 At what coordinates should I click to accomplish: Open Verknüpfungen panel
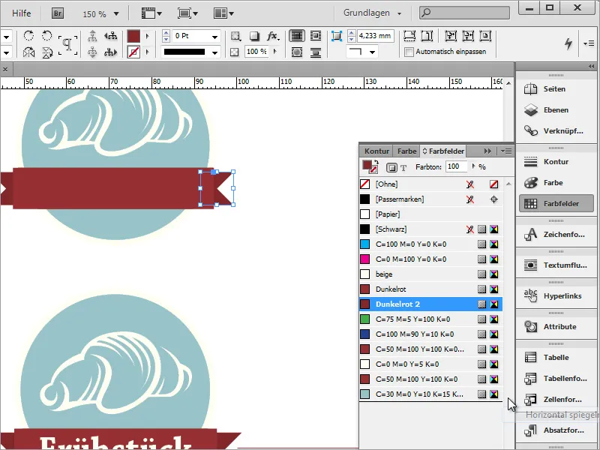coord(556,131)
